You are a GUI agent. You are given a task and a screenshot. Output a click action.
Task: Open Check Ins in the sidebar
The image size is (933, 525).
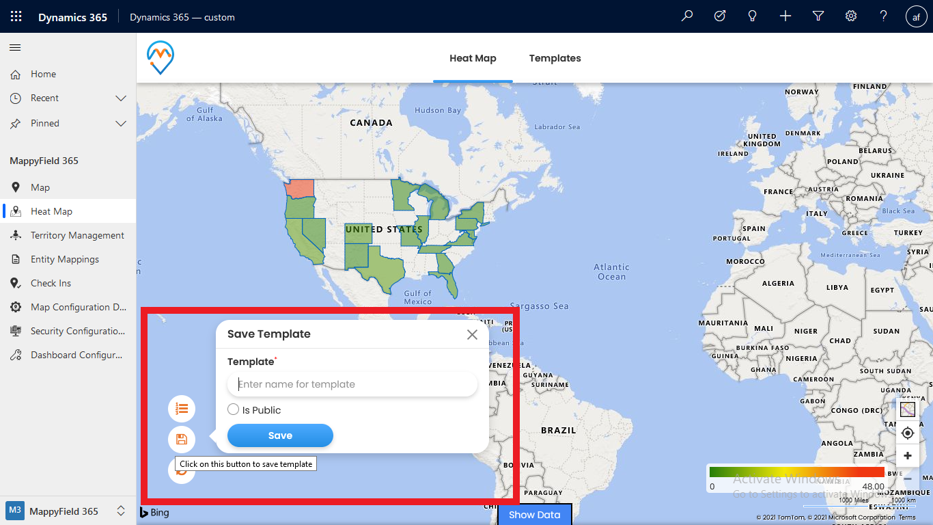coord(68,283)
